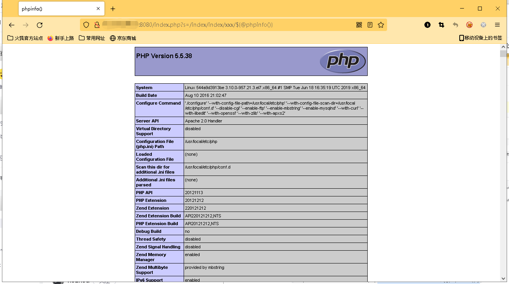
Task: Generate QR code for this page
Action: pyautogui.click(x=359, y=25)
